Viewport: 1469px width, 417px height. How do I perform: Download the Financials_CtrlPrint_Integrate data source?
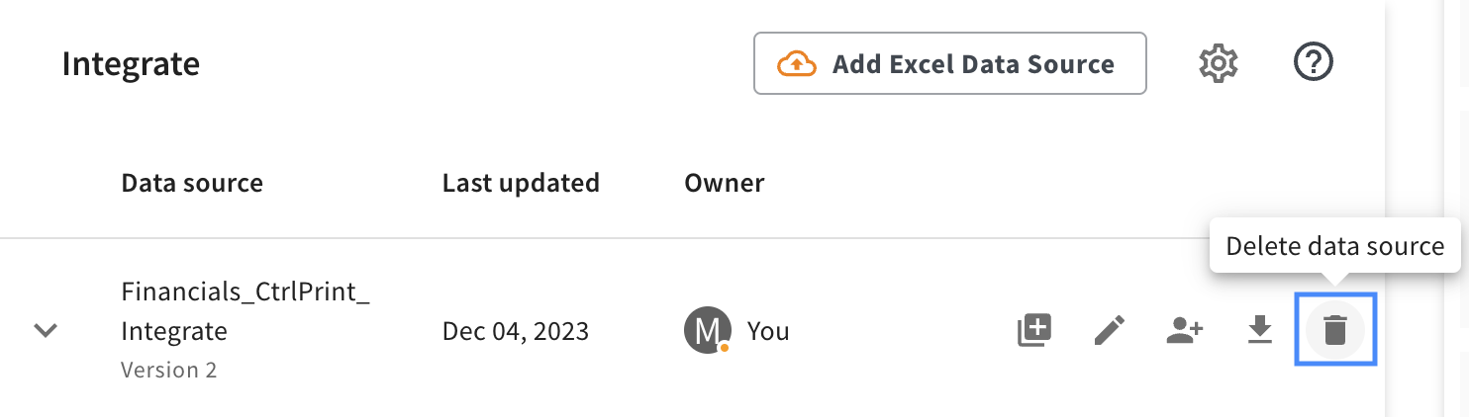pyautogui.click(x=1258, y=330)
